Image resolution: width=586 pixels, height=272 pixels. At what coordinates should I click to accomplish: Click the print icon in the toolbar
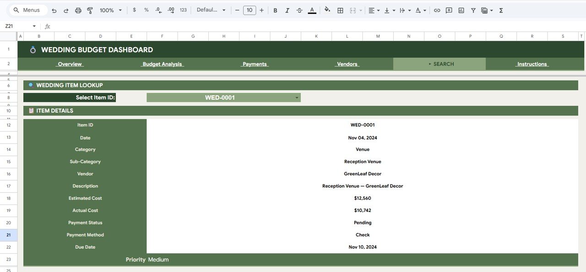tap(77, 10)
